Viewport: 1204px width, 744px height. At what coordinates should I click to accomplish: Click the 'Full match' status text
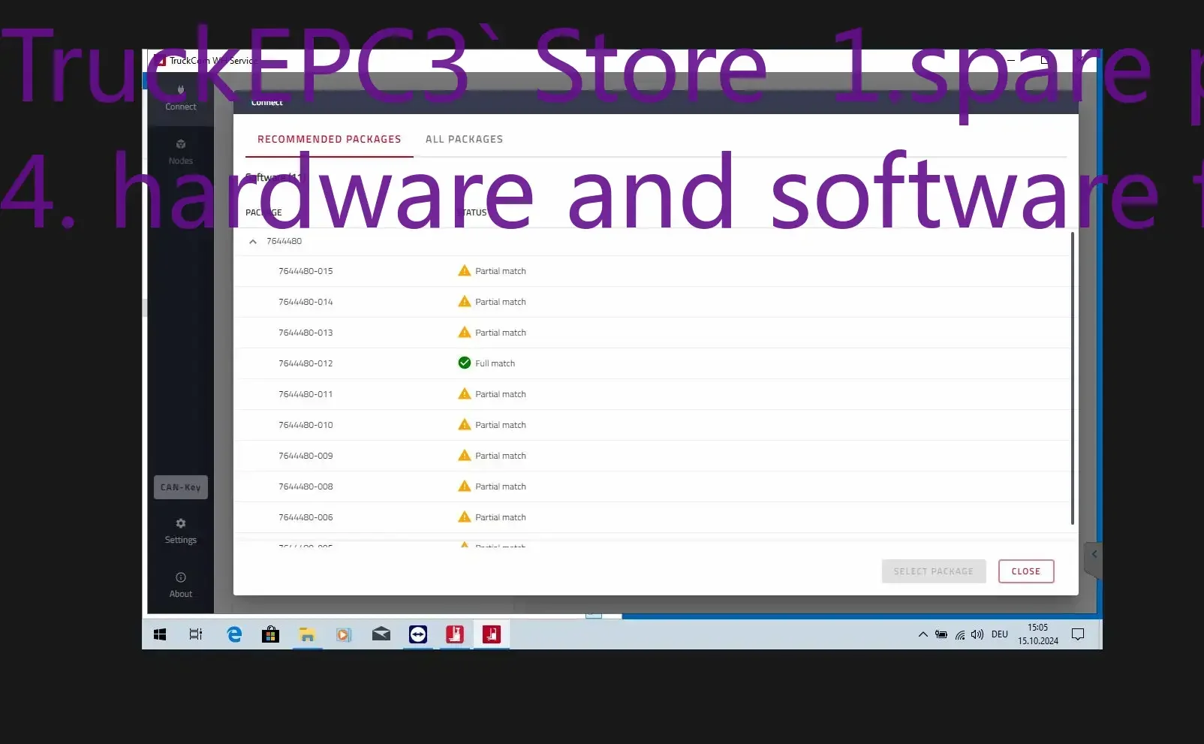[x=495, y=363]
